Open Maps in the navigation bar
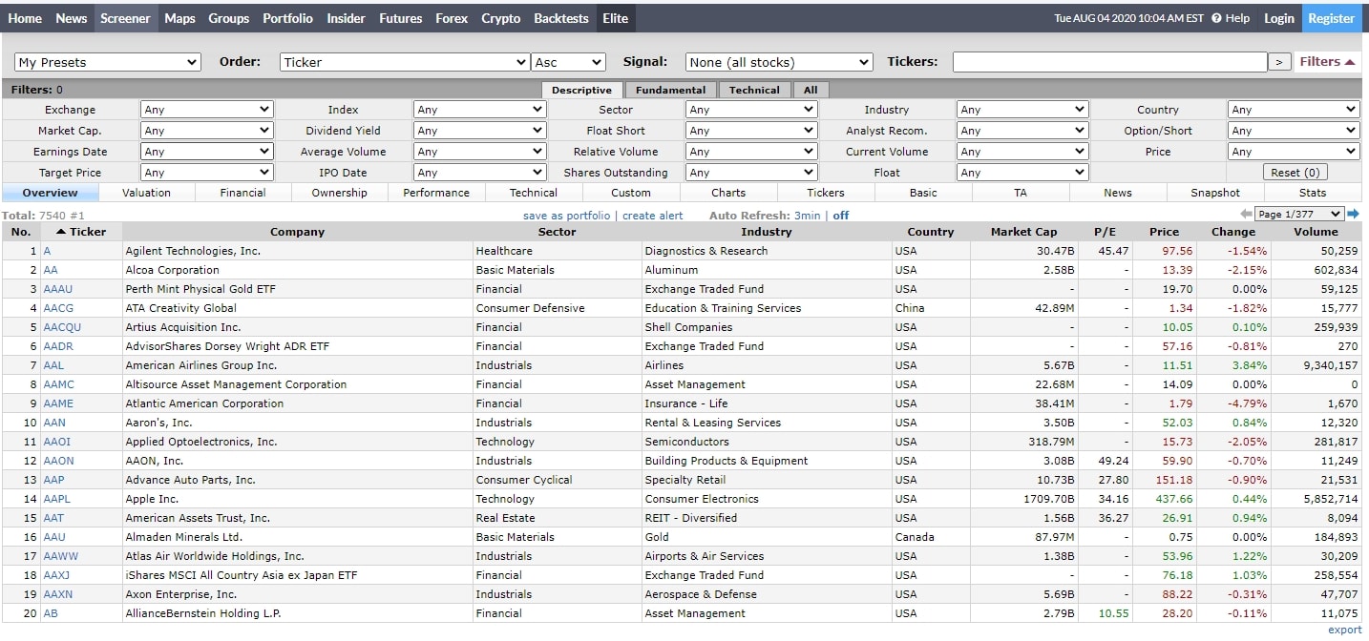The height and width of the screenshot is (641, 1369). (x=179, y=18)
